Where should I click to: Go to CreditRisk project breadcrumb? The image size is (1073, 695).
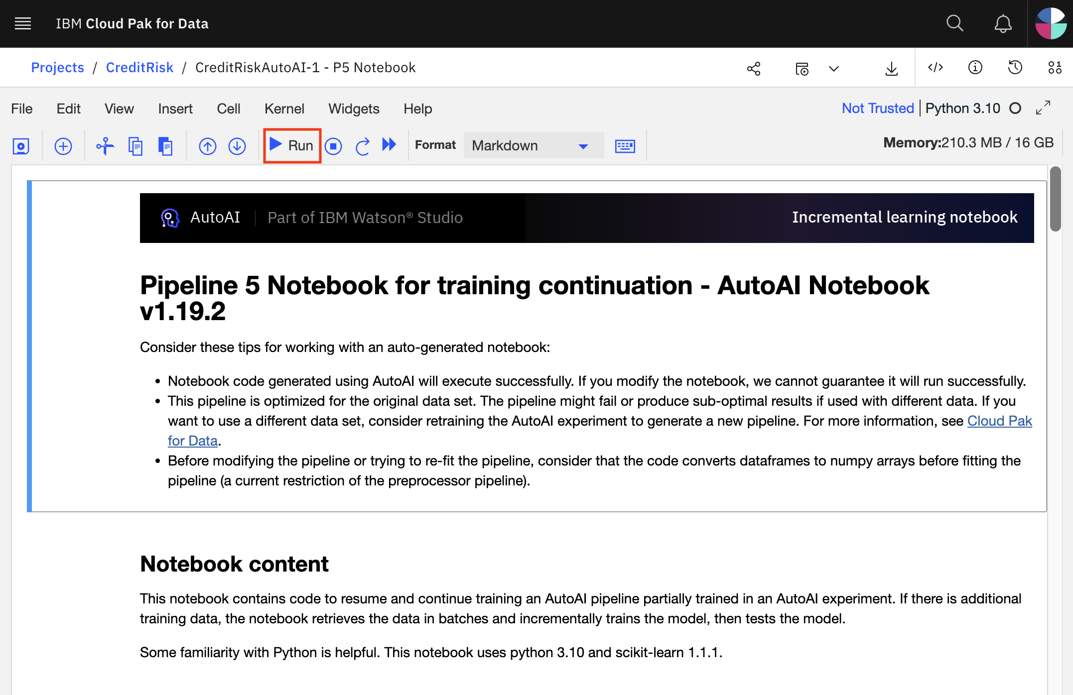(x=139, y=67)
